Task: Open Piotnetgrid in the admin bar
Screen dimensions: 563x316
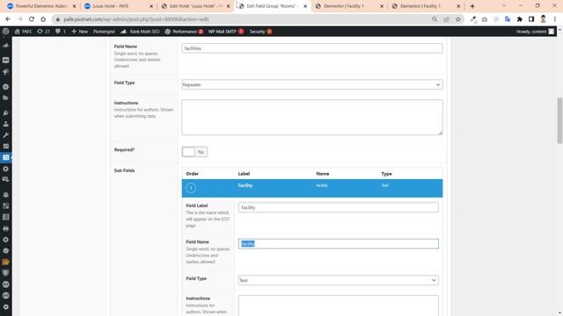Action: pos(104,32)
